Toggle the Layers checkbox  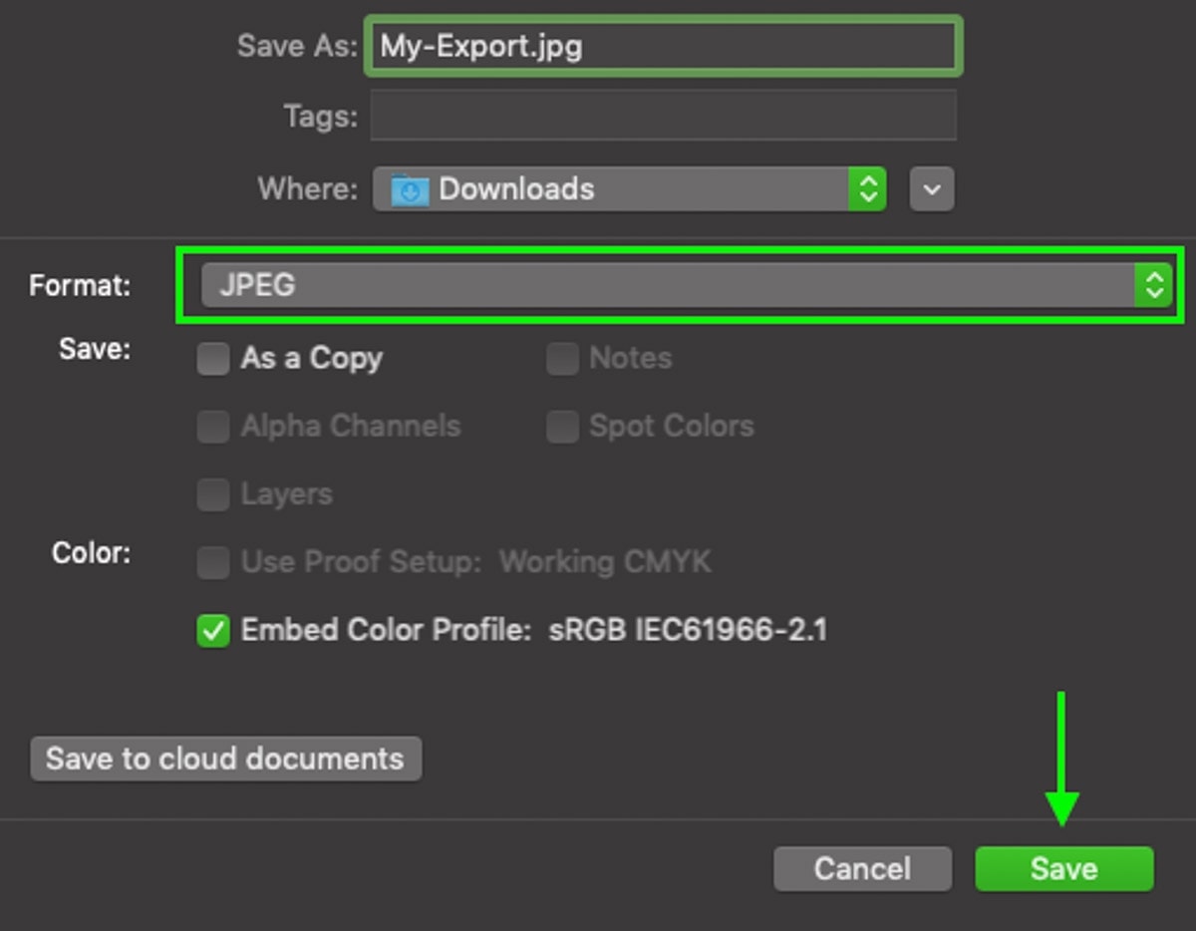[x=213, y=494]
